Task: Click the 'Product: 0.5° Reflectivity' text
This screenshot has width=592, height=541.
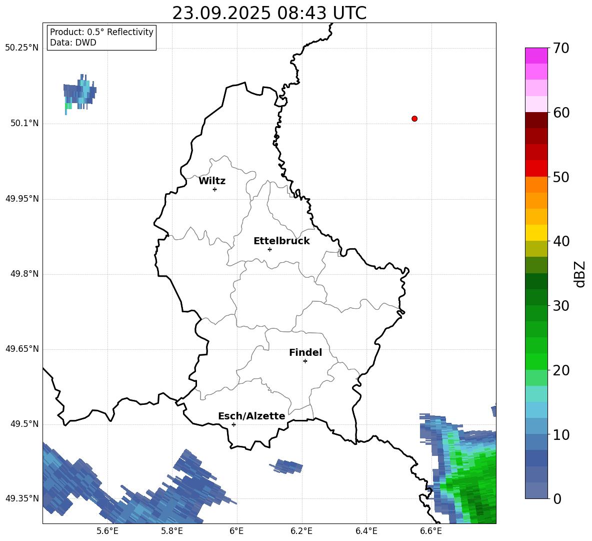Action: click(x=101, y=32)
